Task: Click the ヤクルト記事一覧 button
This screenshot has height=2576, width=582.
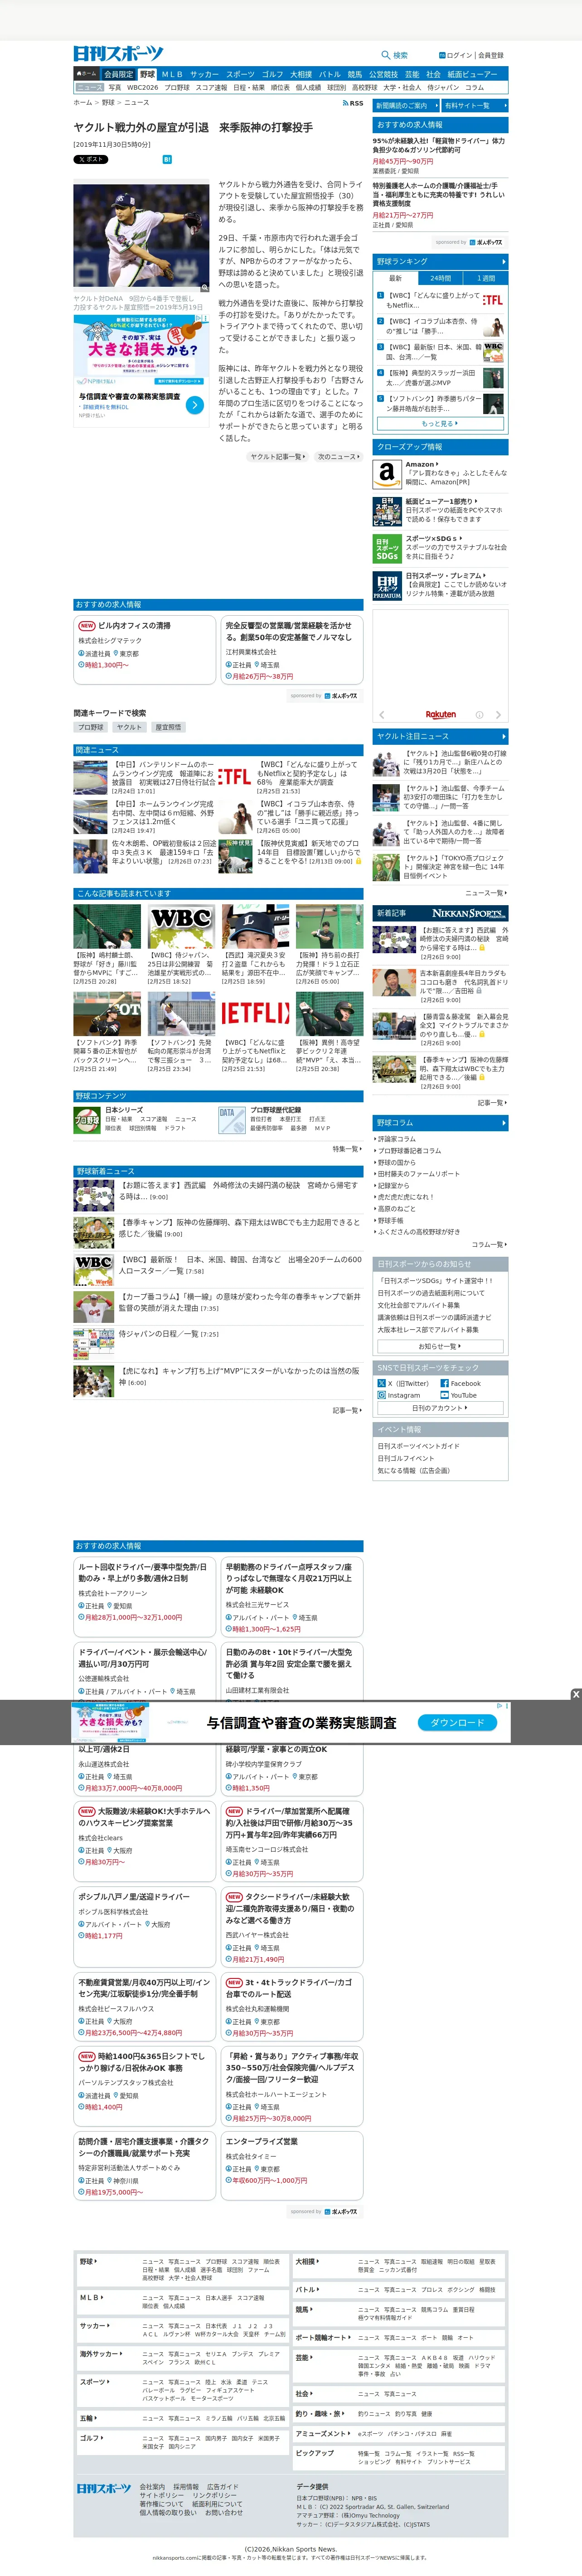Action: [x=278, y=457]
